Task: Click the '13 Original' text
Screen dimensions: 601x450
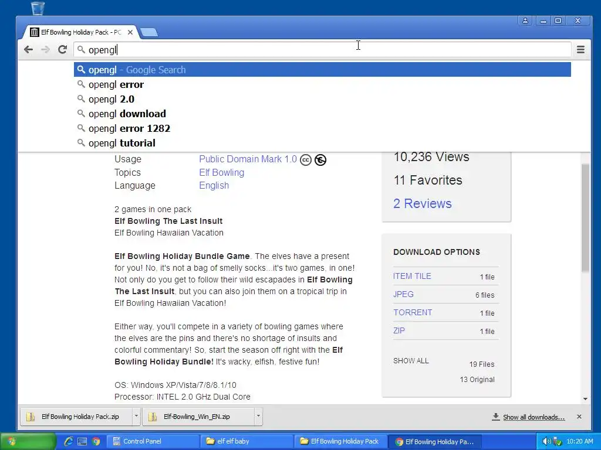Action: (477, 380)
